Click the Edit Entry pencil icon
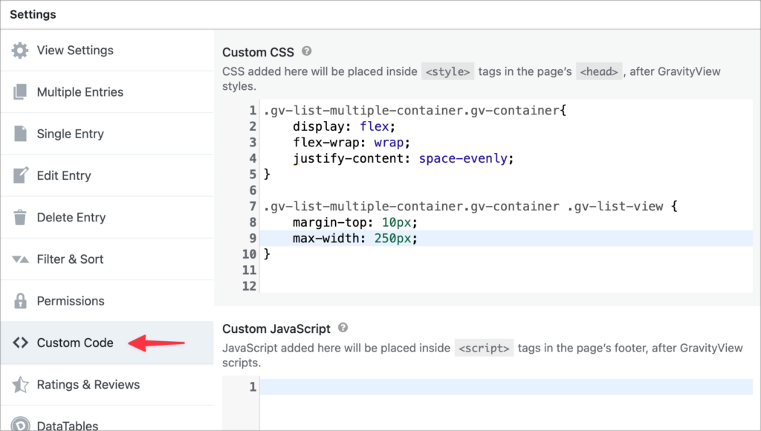Screen dimensions: 761x431 click(22, 175)
